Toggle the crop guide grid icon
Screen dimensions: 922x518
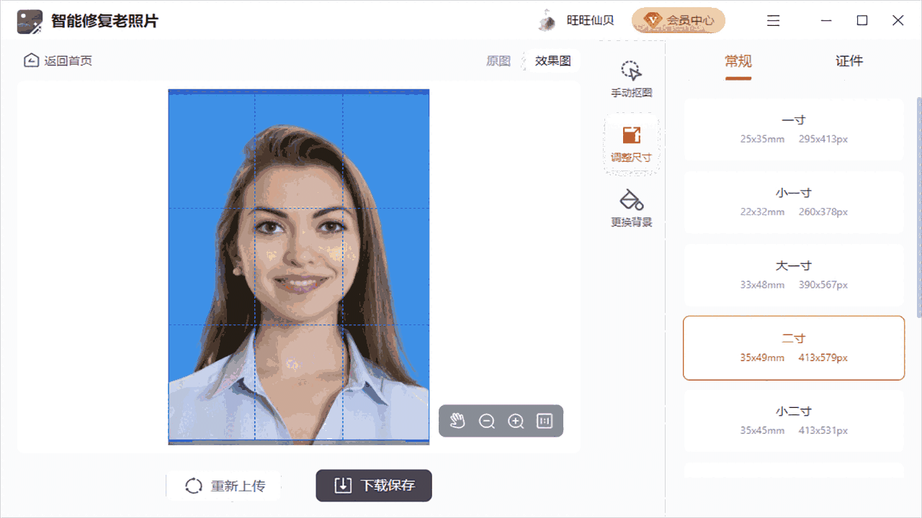click(x=544, y=421)
